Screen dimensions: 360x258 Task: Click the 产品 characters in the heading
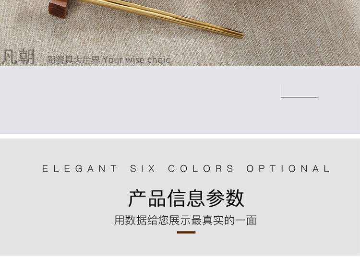point(147,199)
